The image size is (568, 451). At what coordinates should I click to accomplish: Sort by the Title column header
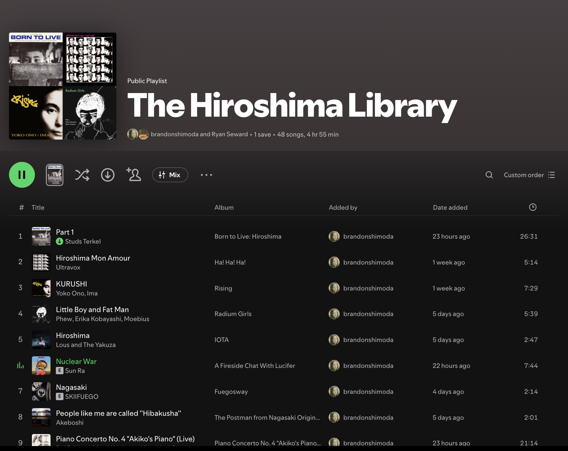click(38, 207)
